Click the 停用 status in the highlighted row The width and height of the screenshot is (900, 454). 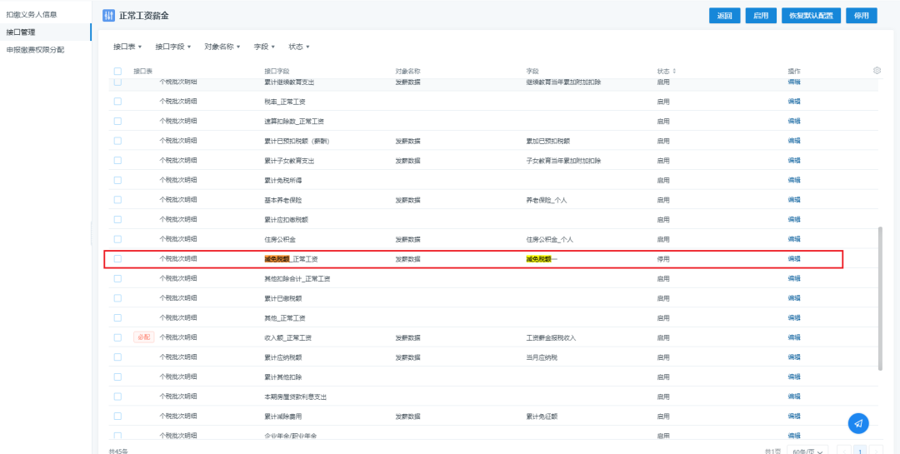663,259
